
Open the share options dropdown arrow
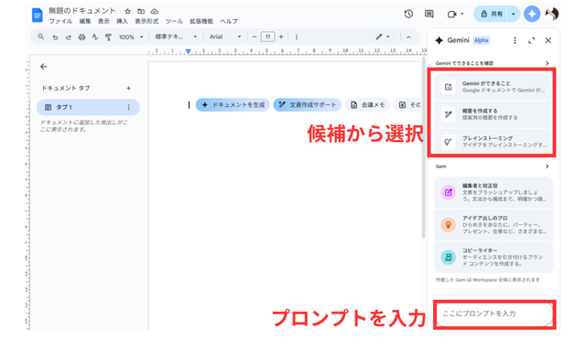pyautogui.click(x=514, y=15)
